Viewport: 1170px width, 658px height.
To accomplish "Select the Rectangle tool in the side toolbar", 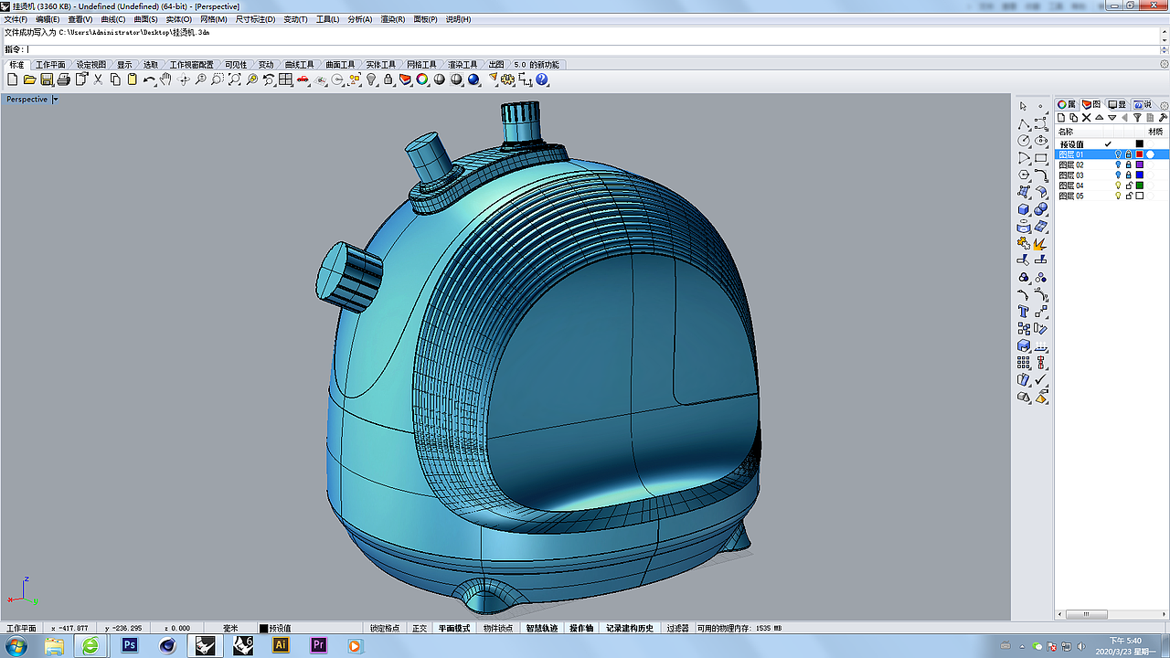I will click(x=1041, y=158).
